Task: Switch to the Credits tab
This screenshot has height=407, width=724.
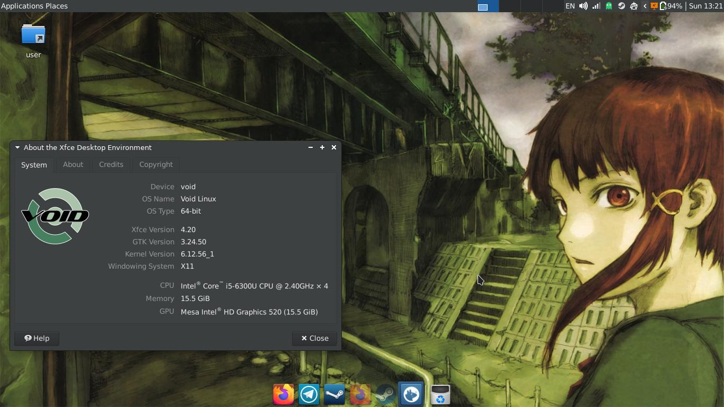Action: [111, 164]
